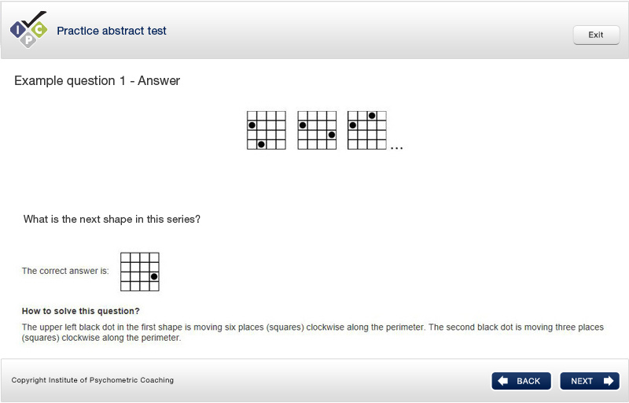Click the bottom dot in the first grid
The image size is (629, 403).
(261, 145)
